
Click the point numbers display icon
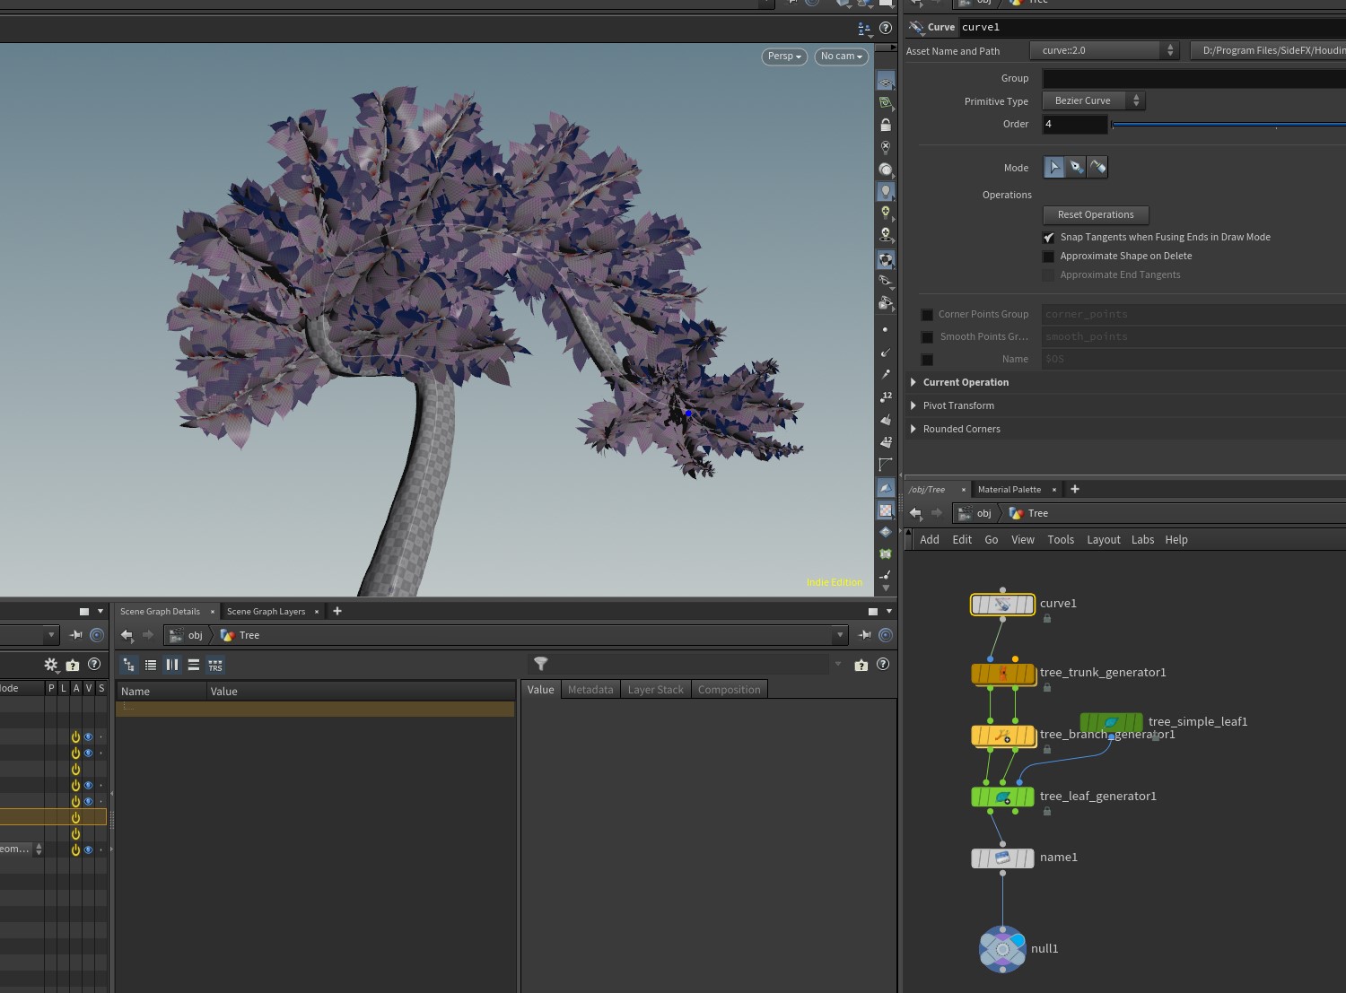(886, 396)
